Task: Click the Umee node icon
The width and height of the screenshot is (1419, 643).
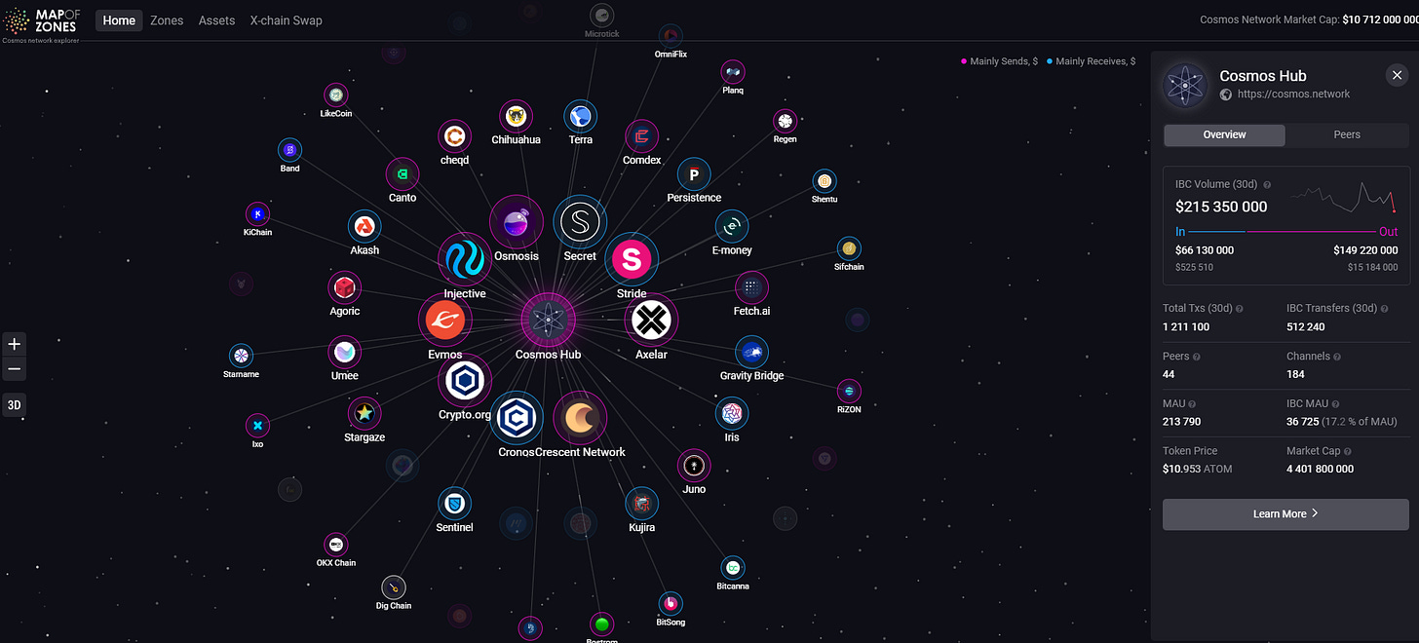Action: (x=344, y=353)
